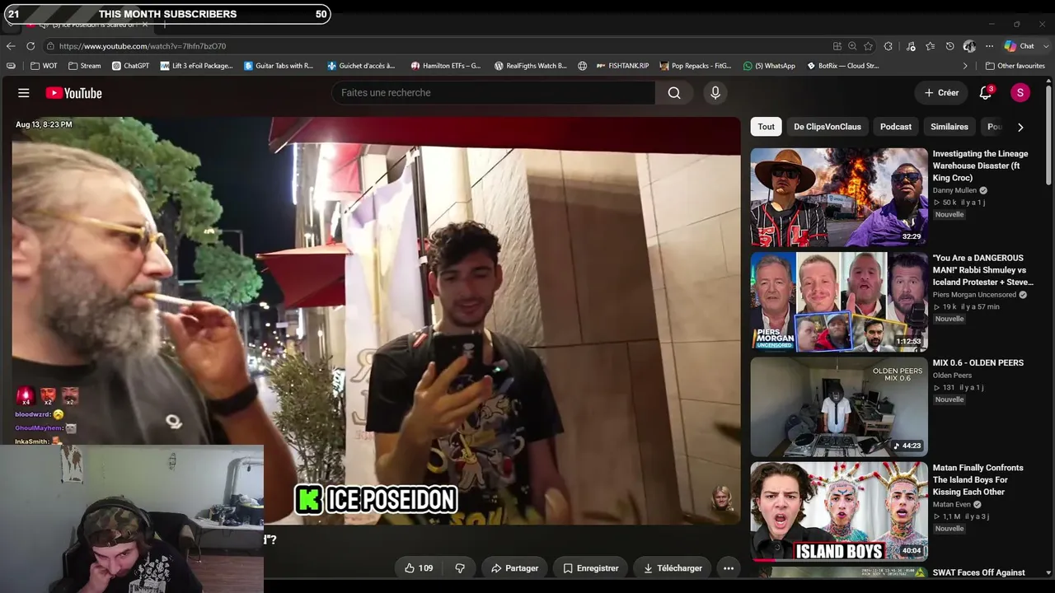The width and height of the screenshot is (1055, 593).
Task: Reload the page with the refresh icon
Action: pyautogui.click(x=30, y=46)
